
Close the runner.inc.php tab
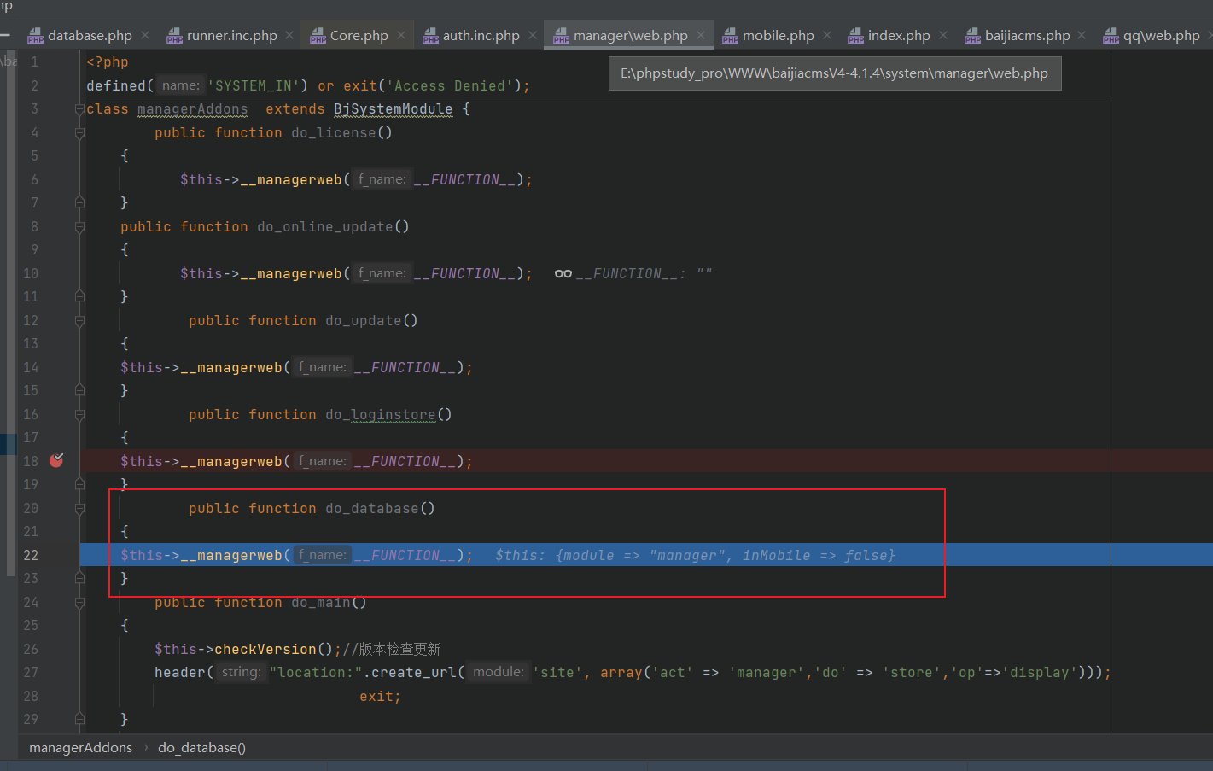tap(289, 35)
